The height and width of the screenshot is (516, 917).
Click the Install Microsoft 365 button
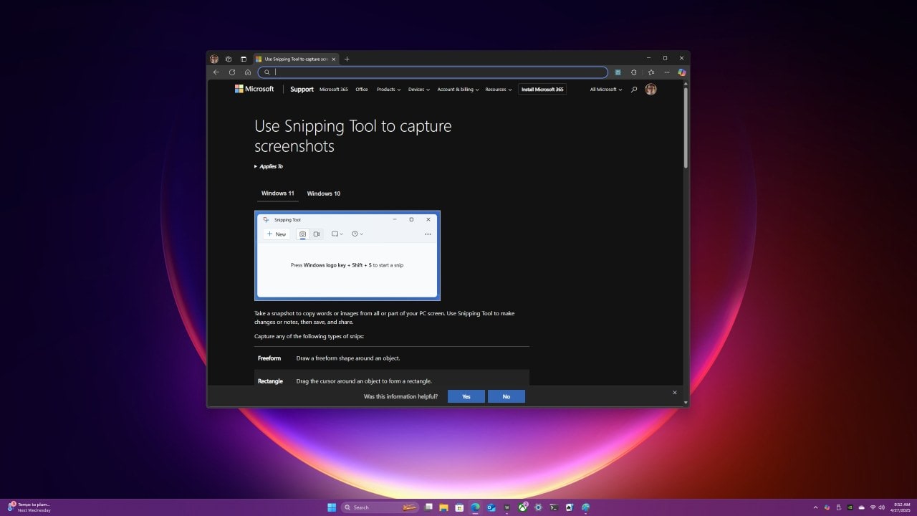click(x=542, y=89)
